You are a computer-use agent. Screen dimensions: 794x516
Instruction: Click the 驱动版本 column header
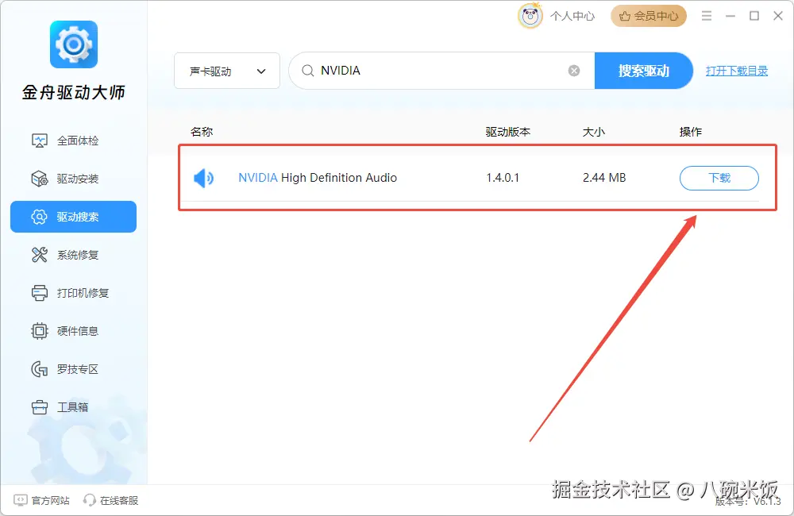click(x=508, y=132)
